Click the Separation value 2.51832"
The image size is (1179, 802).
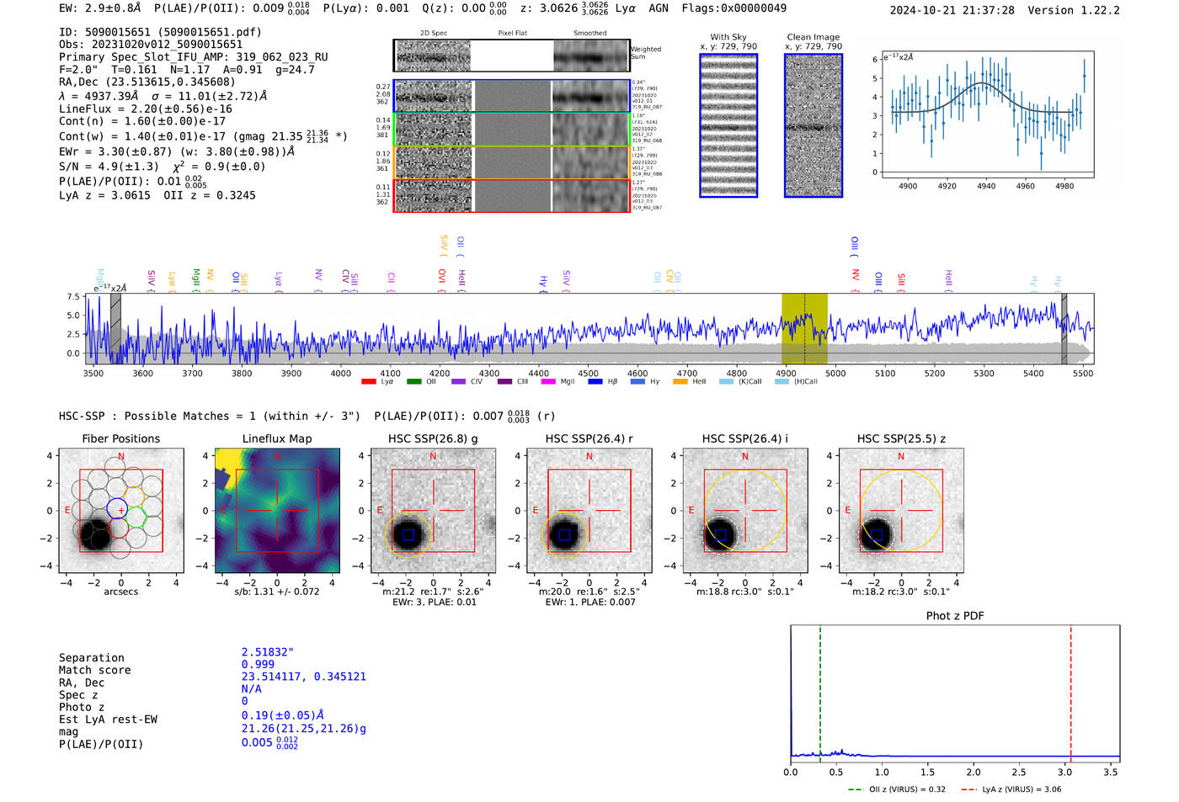(268, 652)
